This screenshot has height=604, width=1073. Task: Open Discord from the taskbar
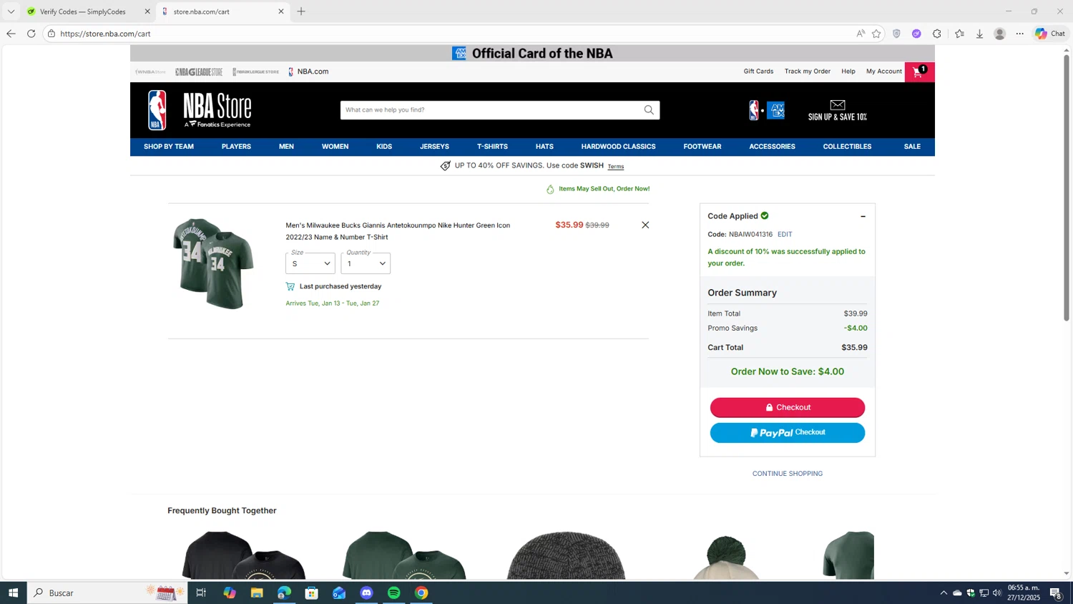367,593
